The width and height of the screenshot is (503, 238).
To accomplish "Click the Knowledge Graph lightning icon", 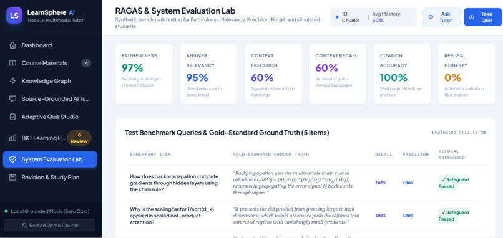I will click(12, 81).
